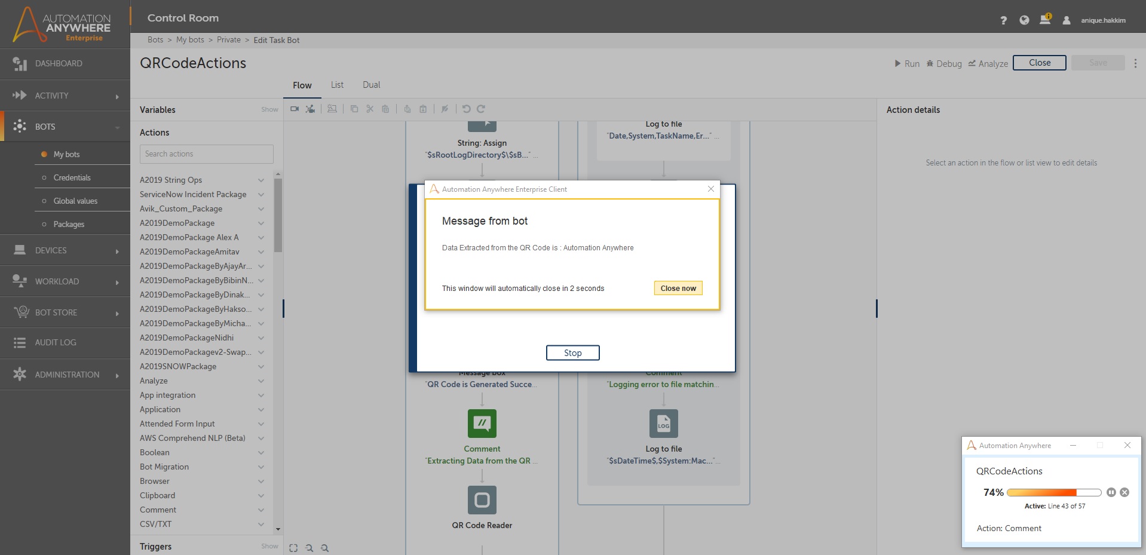The width and height of the screenshot is (1146, 555).
Task: Click the Automation Anywhere Enterprise logo
Action: coord(62,24)
